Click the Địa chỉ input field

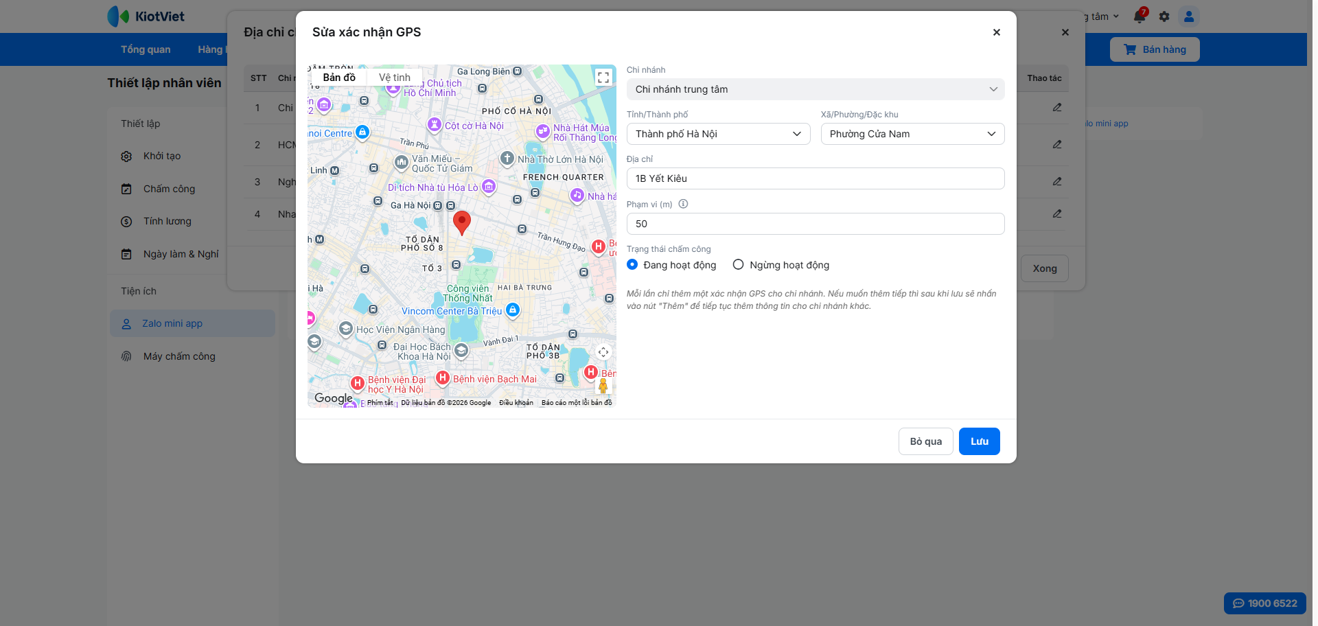click(816, 178)
